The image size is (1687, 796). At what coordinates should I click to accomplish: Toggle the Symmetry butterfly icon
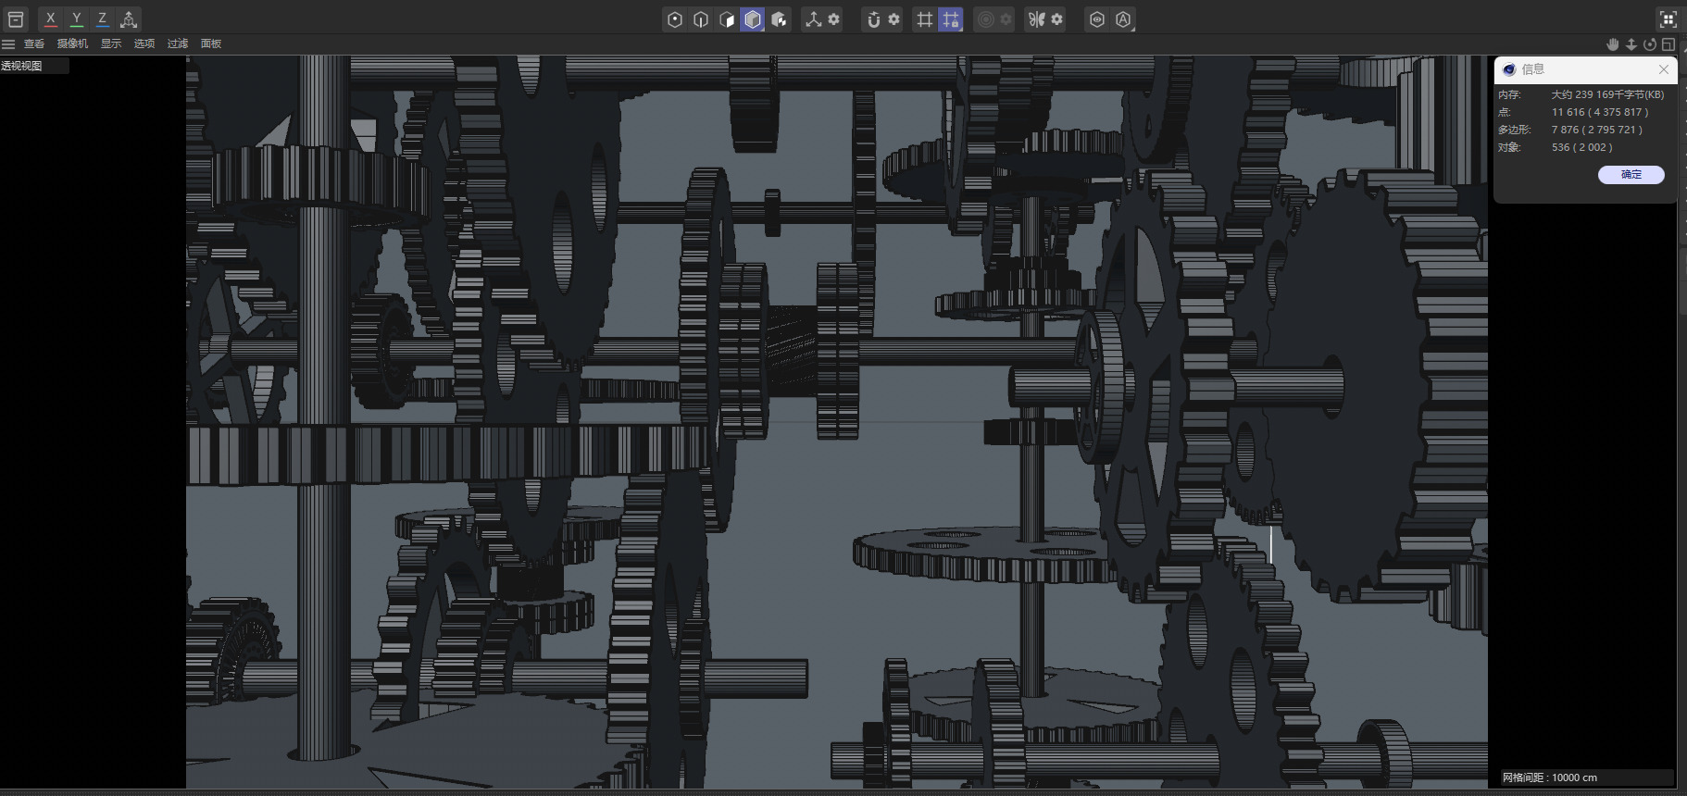pos(1036,19)
